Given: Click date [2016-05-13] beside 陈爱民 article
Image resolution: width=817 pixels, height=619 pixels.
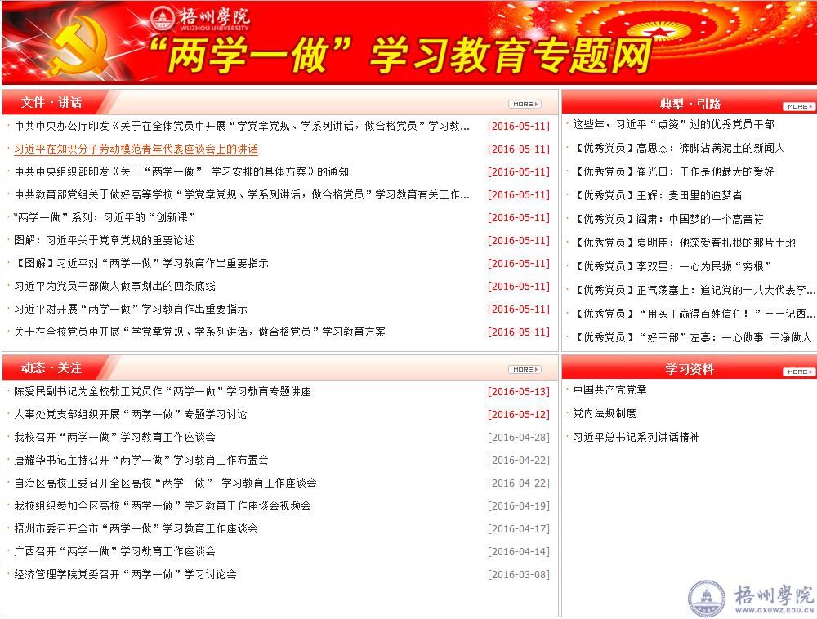Looking at the screenshot, I should pos(519,392).
